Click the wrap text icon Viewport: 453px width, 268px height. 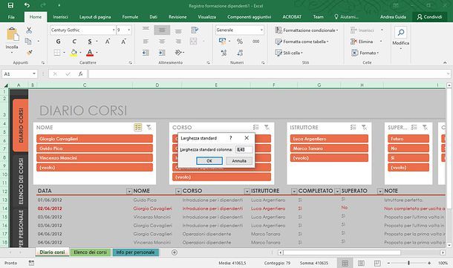[195, 30]
